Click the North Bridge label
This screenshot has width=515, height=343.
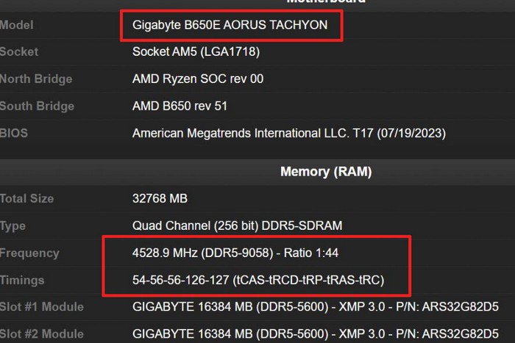[x=36, y=79]
